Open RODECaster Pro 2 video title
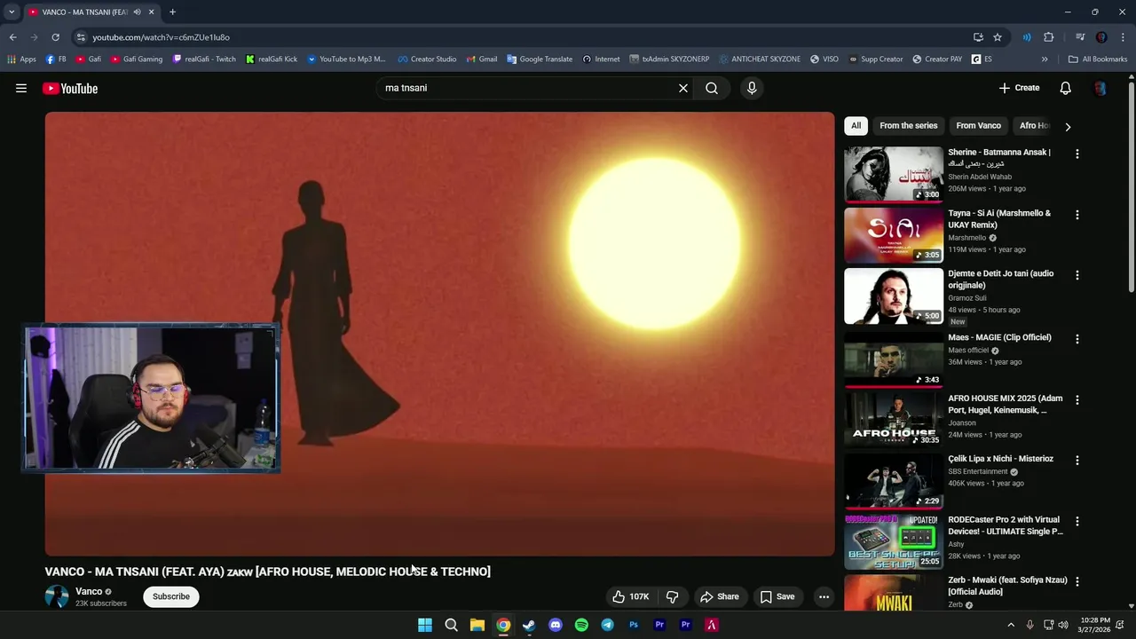This screenshot has width=1136, height=639. (x=1006, y=525)
